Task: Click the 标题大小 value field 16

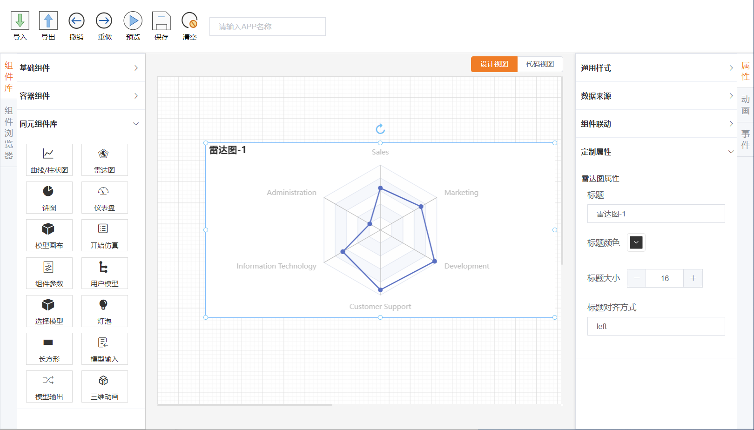Action: pyautogui.click(x=665, y=278)
